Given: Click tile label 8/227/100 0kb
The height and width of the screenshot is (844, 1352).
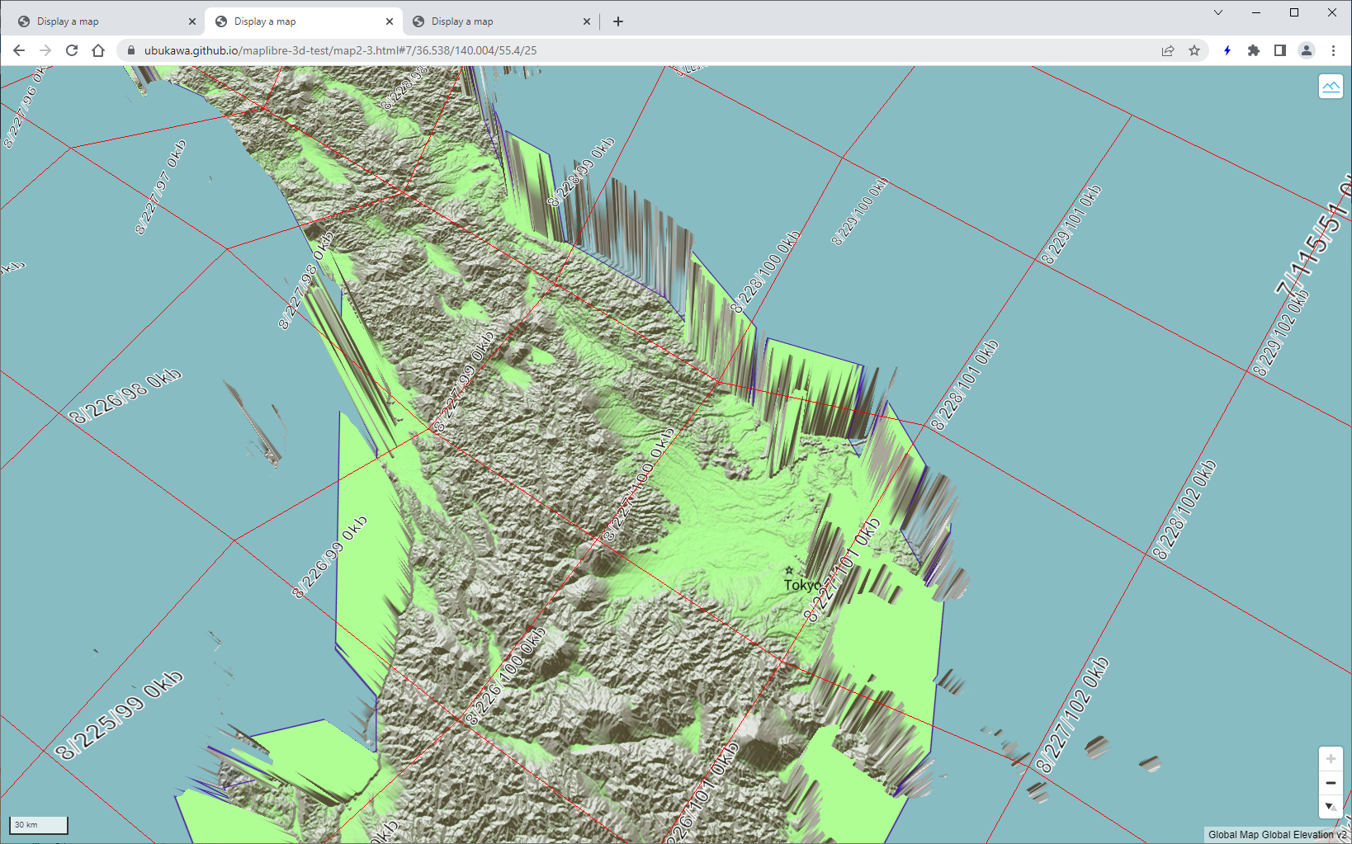Looking at the screenshot, I should pos(640,484).
